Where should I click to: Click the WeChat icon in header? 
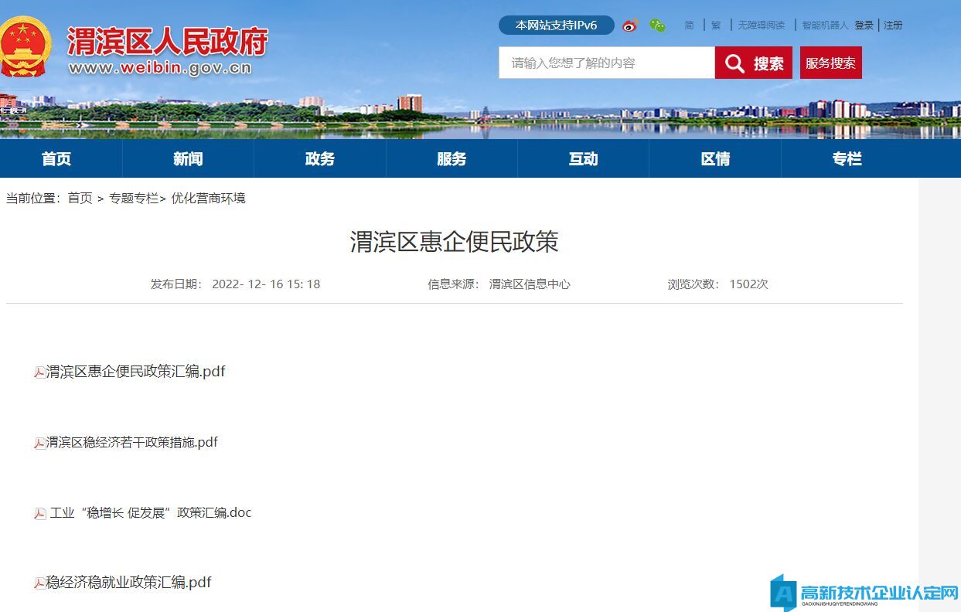[x=657, y=25]
